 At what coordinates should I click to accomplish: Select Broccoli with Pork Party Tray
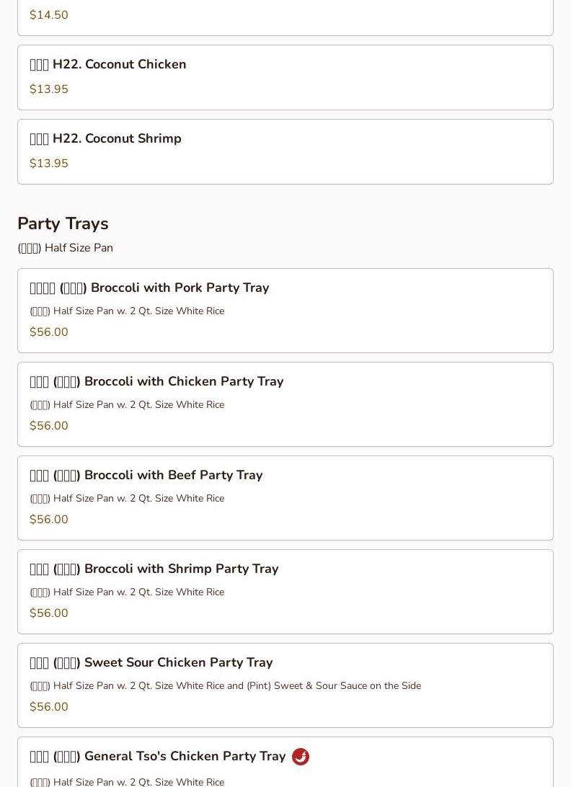149,288
